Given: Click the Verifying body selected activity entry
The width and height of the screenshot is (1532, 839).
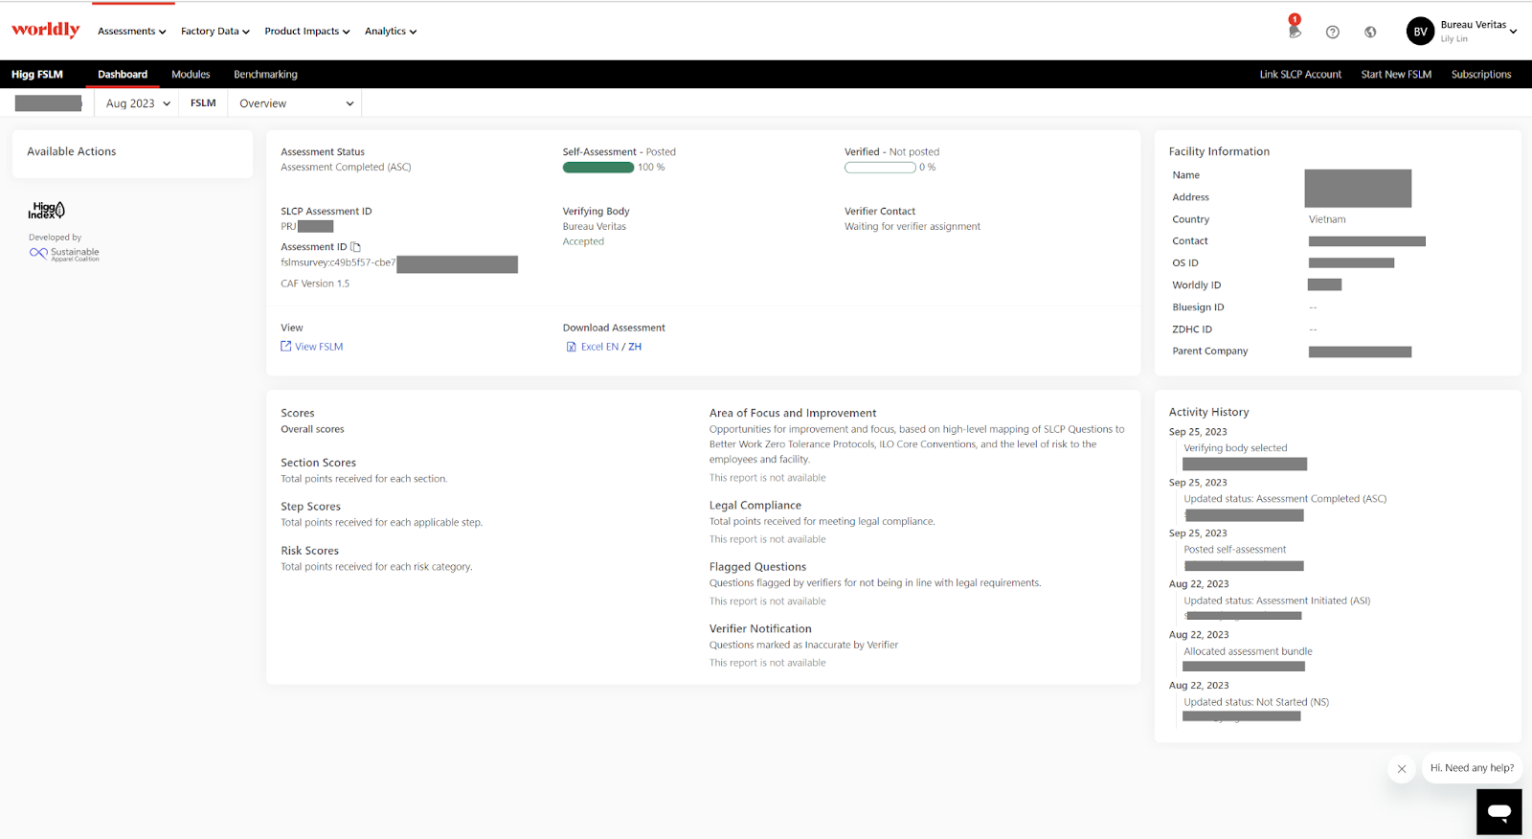Looking at the screenshot, I should 1235,448.
